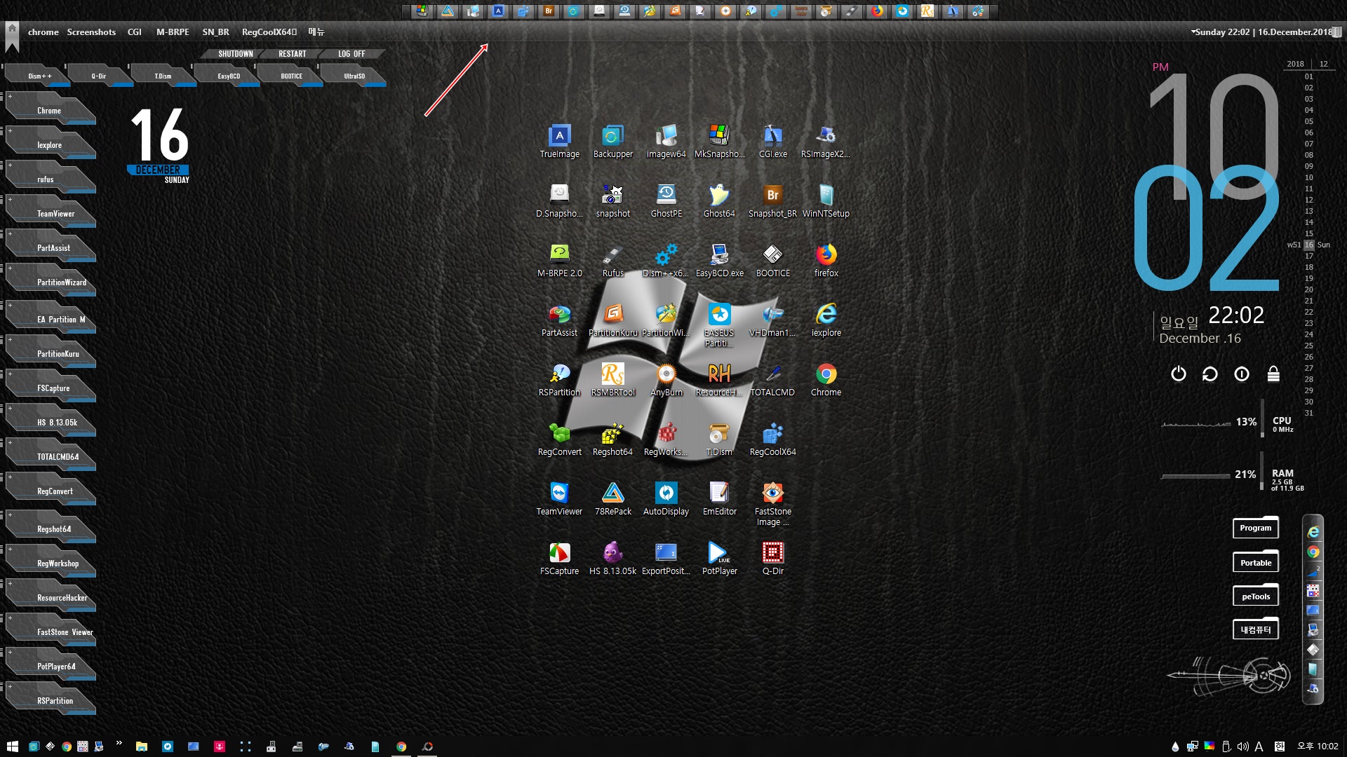Click the refresh restart icon under clock
The height and width of the screenshot is (757, 1347).
tap(1210, 374)
